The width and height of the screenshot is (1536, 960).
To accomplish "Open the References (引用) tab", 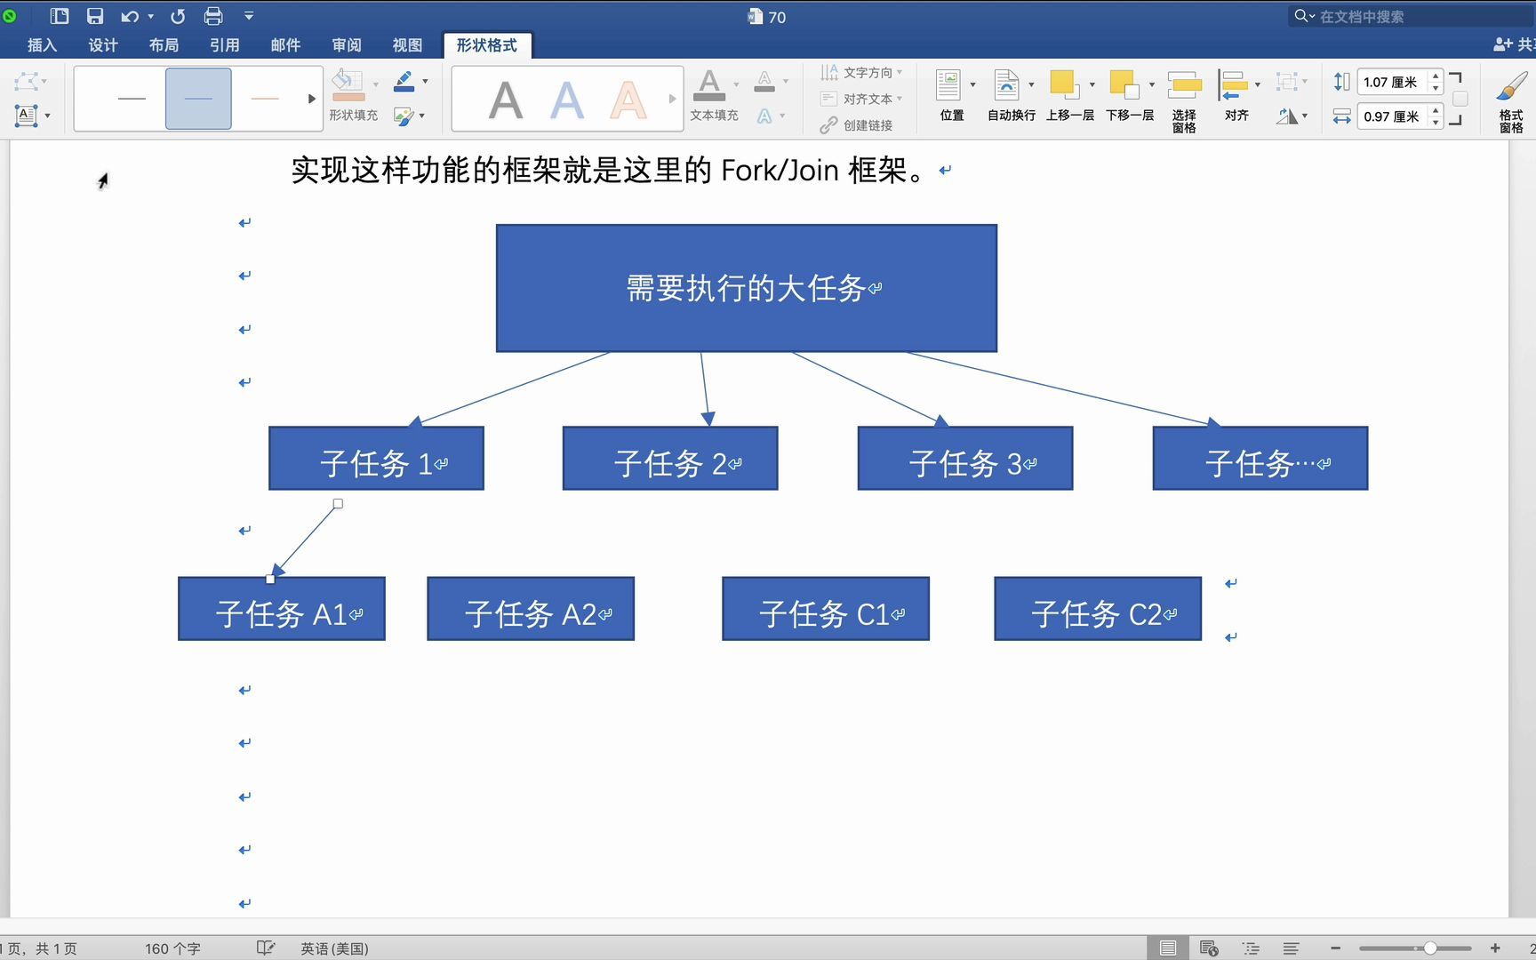I will point(225,45).
